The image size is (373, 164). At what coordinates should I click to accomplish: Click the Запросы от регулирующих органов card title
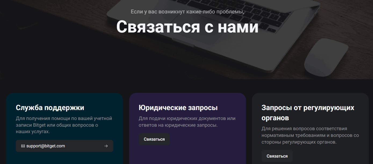tap(308, 113)
